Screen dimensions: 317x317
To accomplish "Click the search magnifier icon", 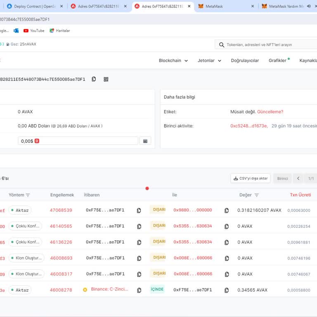I will [222, 45].
